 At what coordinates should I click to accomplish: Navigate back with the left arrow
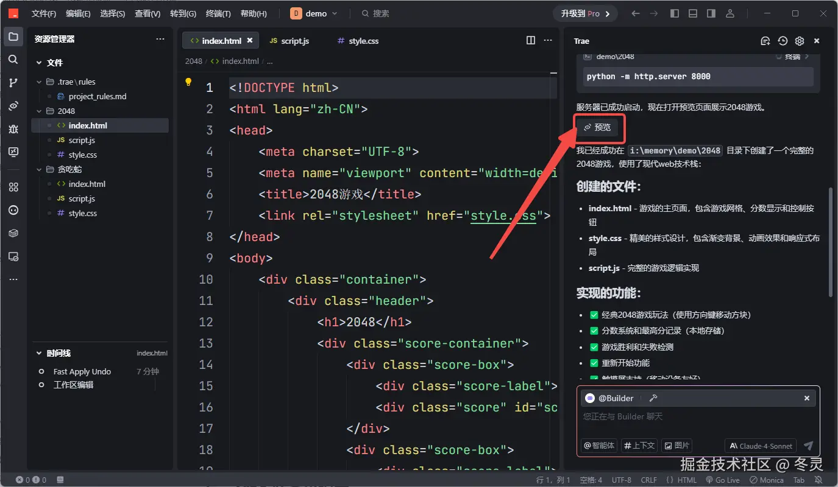click(636, 13)
